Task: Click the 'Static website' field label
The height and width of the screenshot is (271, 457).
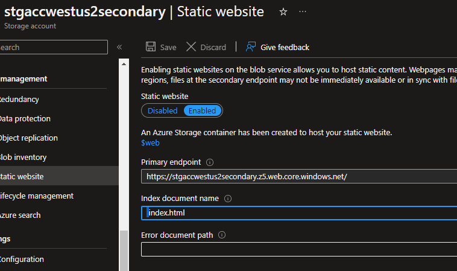Action: [165, 96]
